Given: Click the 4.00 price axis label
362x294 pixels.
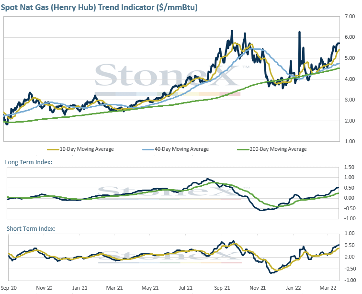Looking at the screenshot, I should coord(350,79).
